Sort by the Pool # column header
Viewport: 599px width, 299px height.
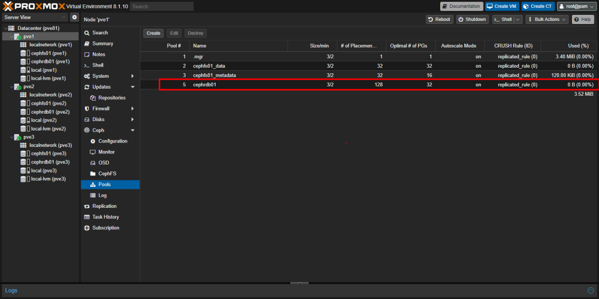click(x=165, y=46)
